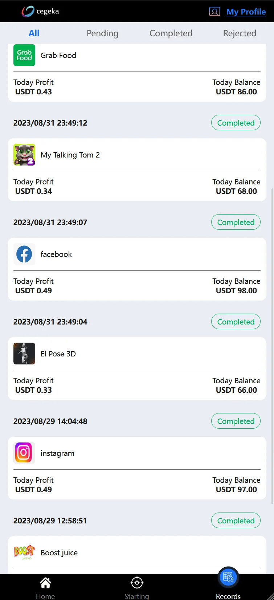This screenshot has height=600, width=274.
Task: Select the Completed filter tab
Action: [x=171, y=33]
